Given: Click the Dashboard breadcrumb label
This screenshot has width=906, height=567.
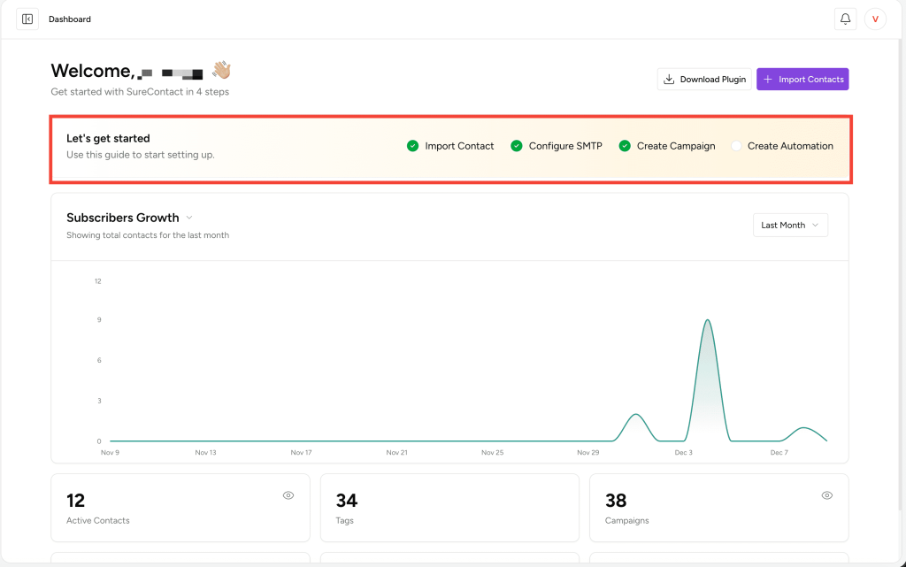Looking at the screenshot, I should 70,19.
